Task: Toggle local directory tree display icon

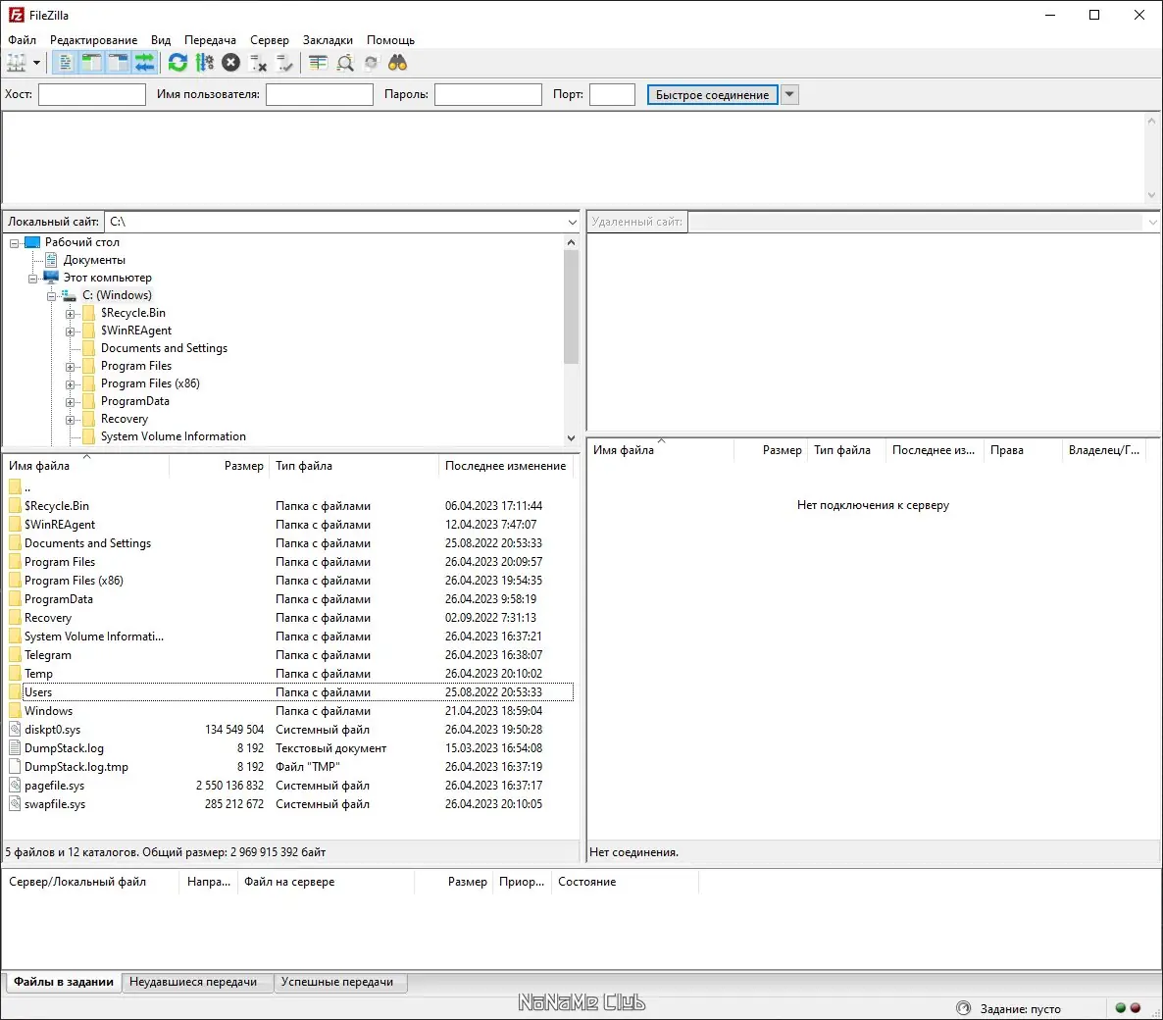Action: (91, 63)
